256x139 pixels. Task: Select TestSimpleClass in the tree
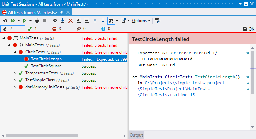(x=40, y=80)
